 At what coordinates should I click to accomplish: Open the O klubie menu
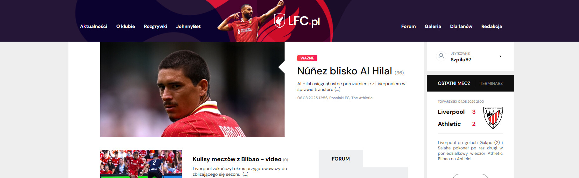(125, 26)
